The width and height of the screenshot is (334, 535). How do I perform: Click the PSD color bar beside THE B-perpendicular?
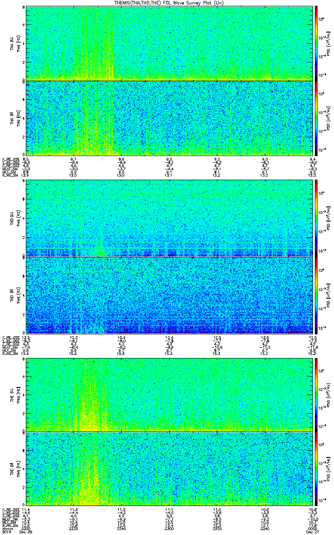(x=316, y=395)
